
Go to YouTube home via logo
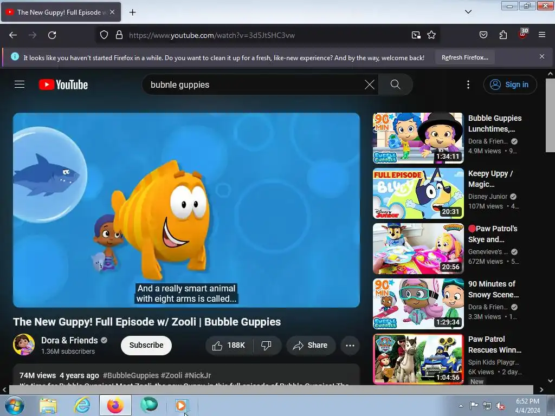[x=63, y=84]
